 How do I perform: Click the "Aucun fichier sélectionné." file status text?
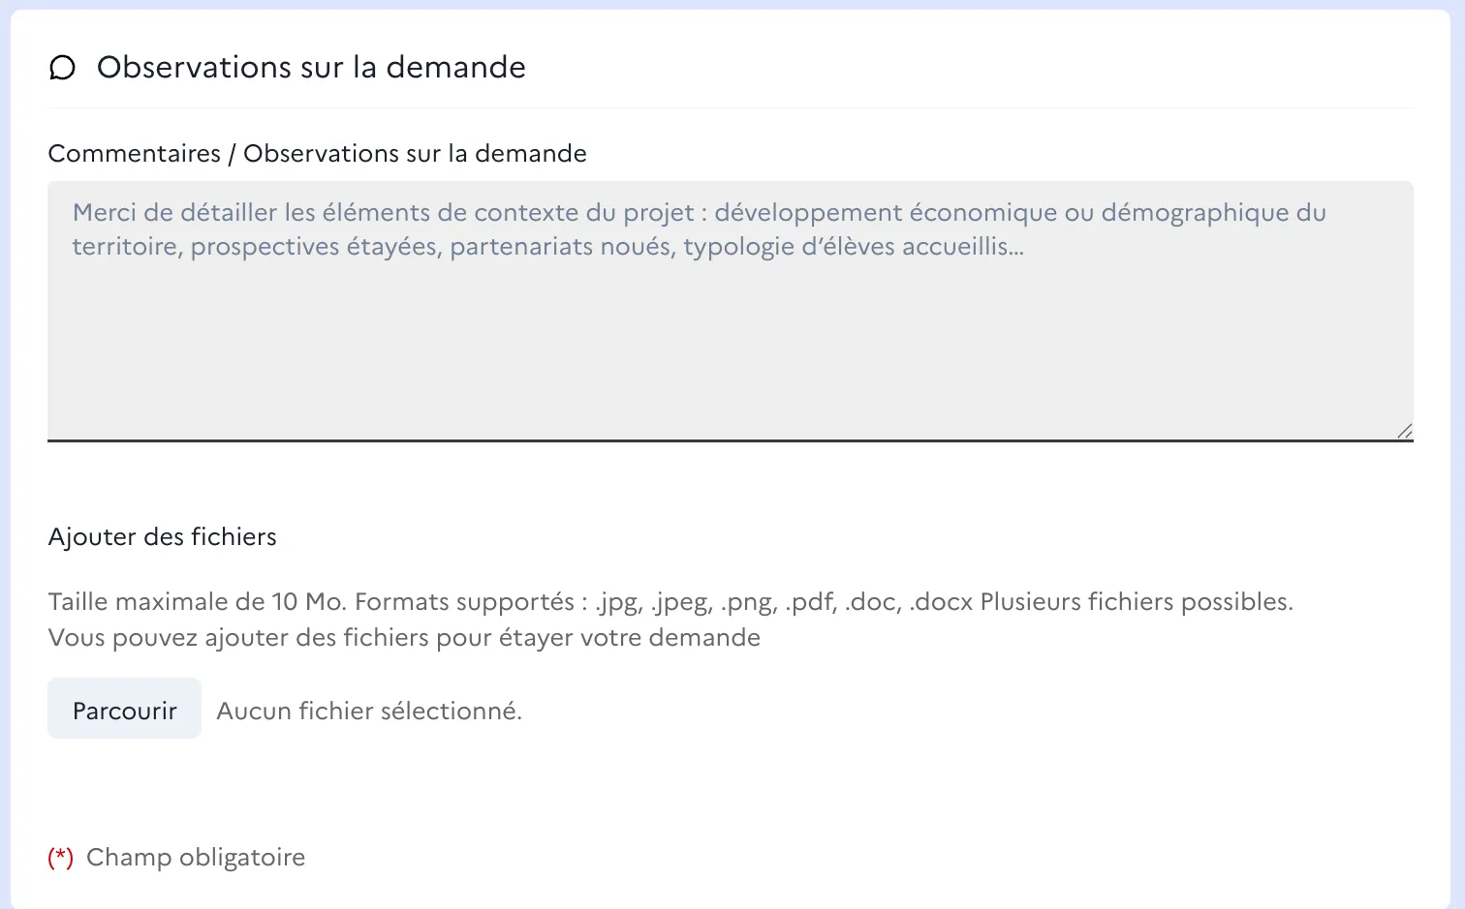[x=369, y=711]
